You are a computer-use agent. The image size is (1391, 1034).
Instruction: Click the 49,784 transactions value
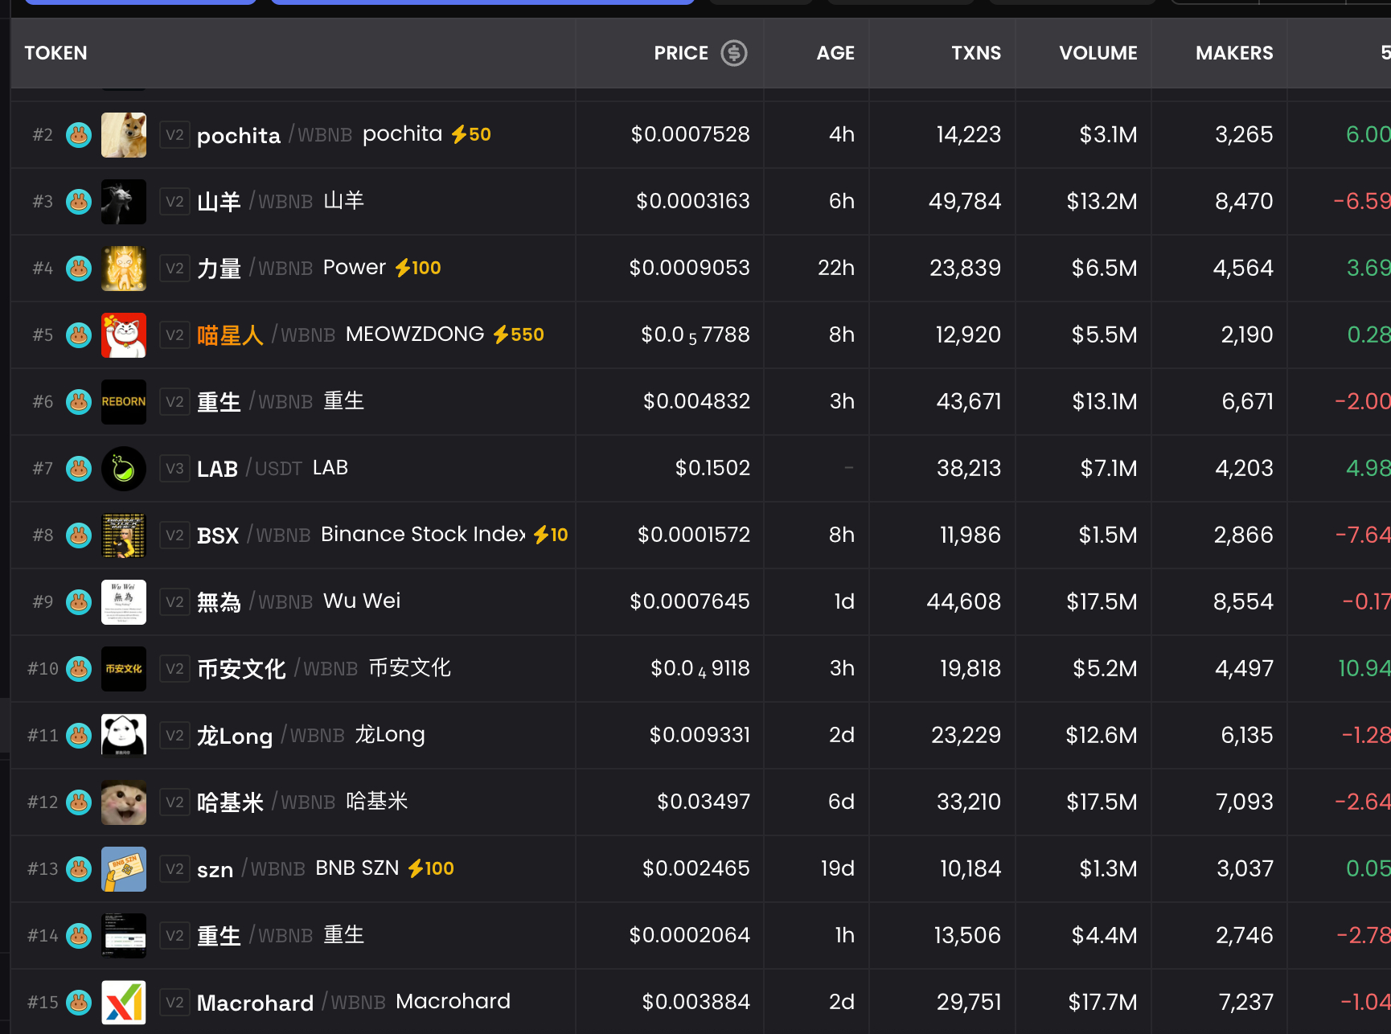(965, 201)
